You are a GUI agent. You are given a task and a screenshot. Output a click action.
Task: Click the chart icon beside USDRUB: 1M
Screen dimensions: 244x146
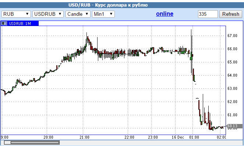pos(4,23)
